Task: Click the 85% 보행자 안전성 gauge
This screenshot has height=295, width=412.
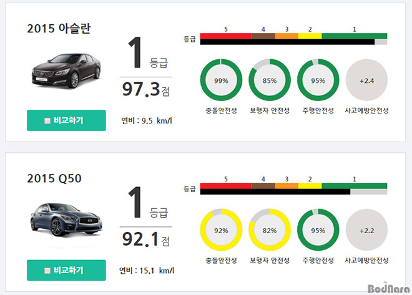Action: [x=270, y=80]
